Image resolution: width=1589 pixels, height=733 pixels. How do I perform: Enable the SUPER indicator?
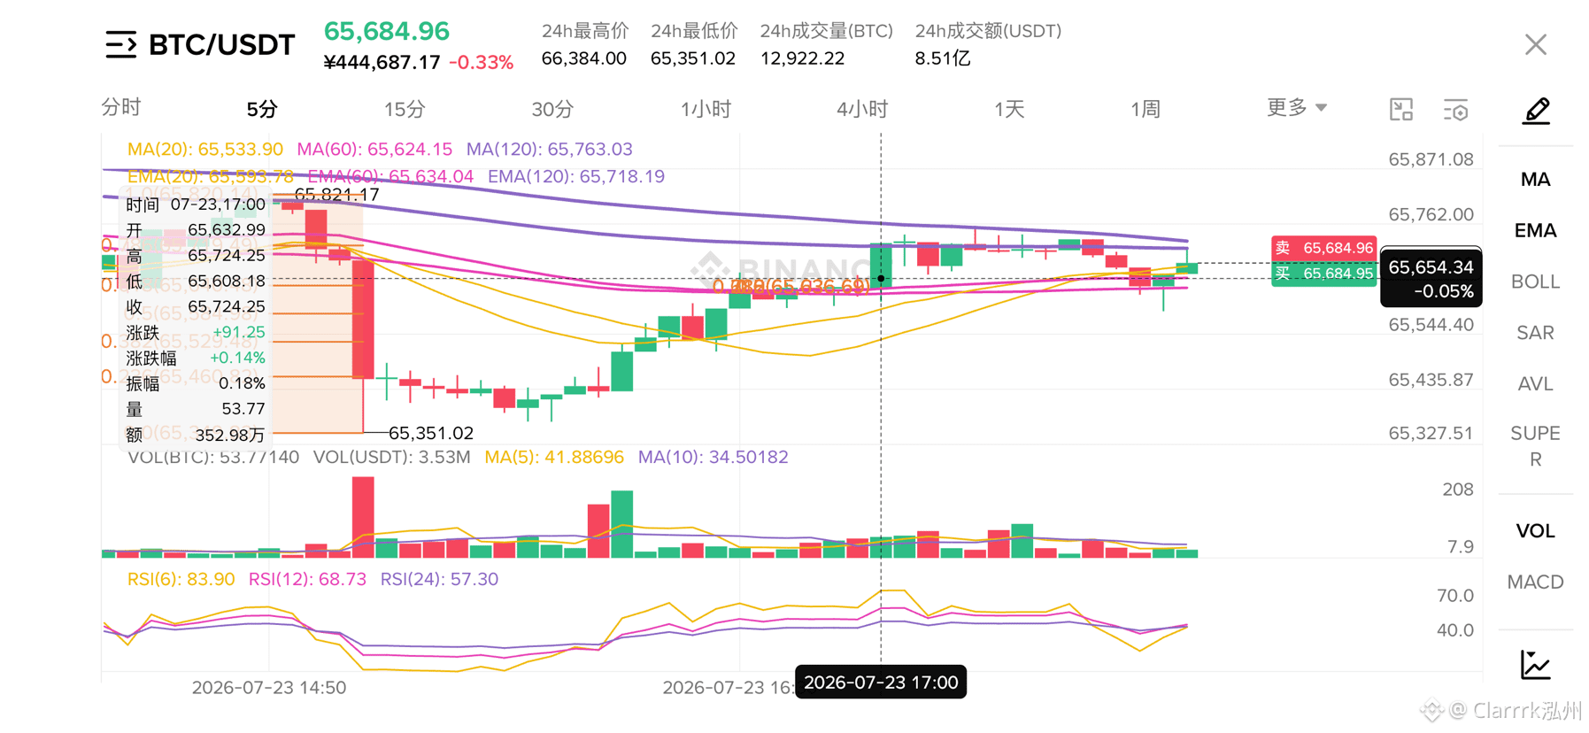pos(1535,446)
